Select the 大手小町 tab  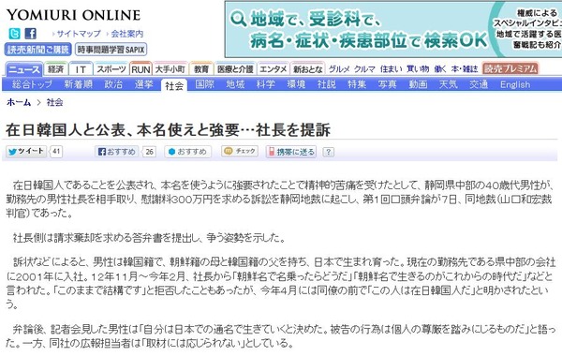(170, 68)
